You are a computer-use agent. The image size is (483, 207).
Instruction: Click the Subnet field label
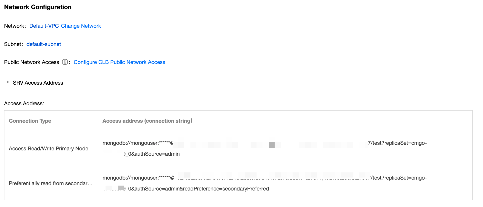pos(13,44)
